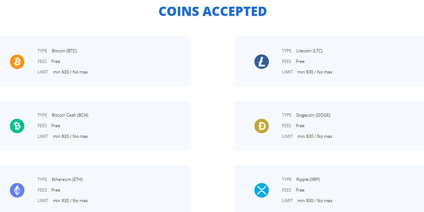Image resolution: width=424 pixels, height=212 pixels.
Task: Click the Bitcoin limit min $30 text
Action: click(70, 72)
